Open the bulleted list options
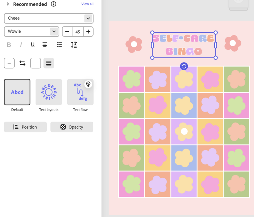This screenshot has height=217, width=254. (x=59, y=45)
